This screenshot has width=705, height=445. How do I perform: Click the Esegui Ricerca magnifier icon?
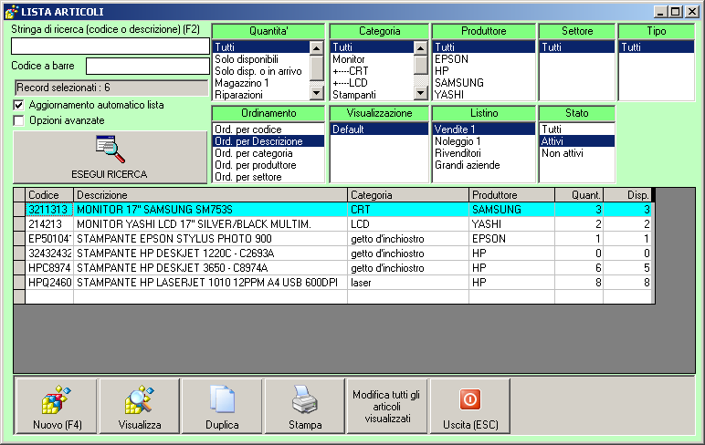pos(110,150)
